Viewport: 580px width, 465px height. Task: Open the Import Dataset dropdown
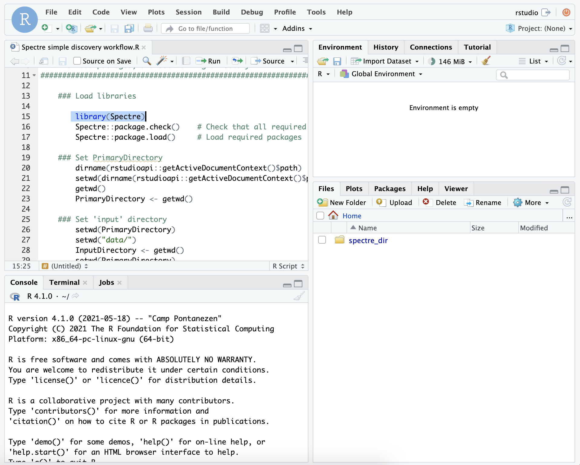[x=385, y=61]
